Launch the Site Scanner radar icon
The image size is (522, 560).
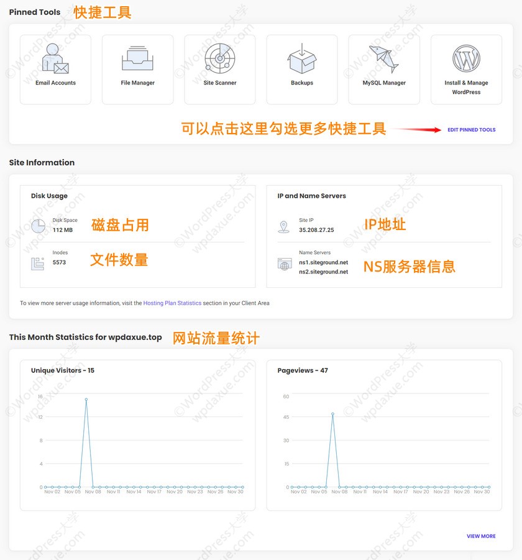point(220,58)
